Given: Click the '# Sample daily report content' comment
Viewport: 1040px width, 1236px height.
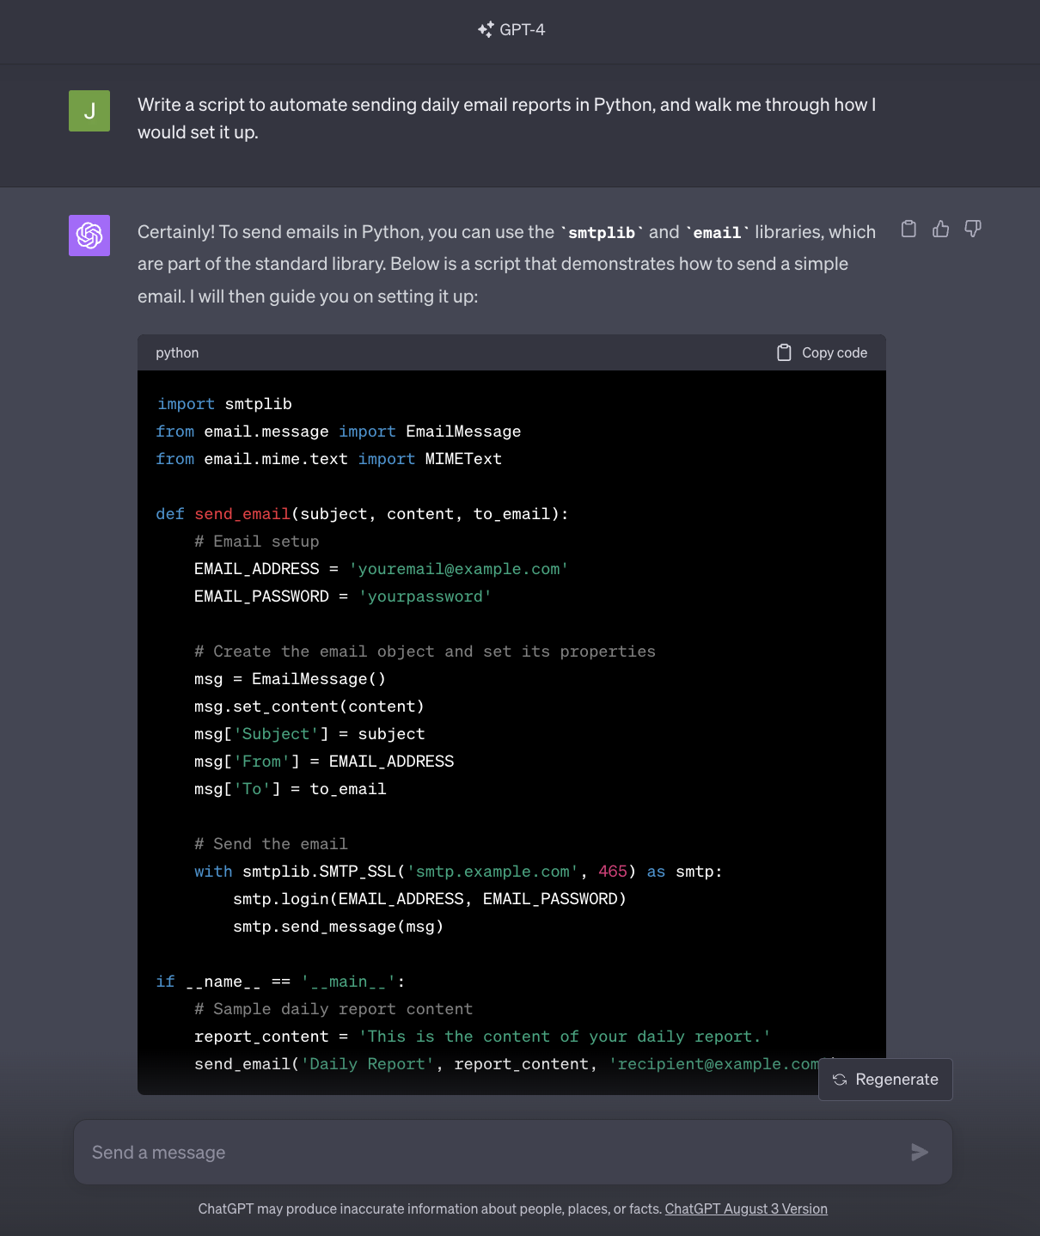Looking at the screenshot, I should (x=333, y=1009).
